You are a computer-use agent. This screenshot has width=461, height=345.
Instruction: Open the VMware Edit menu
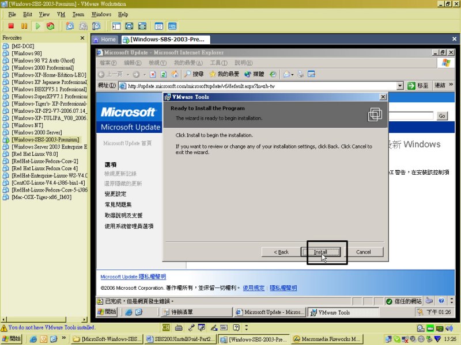coord(27,14)
